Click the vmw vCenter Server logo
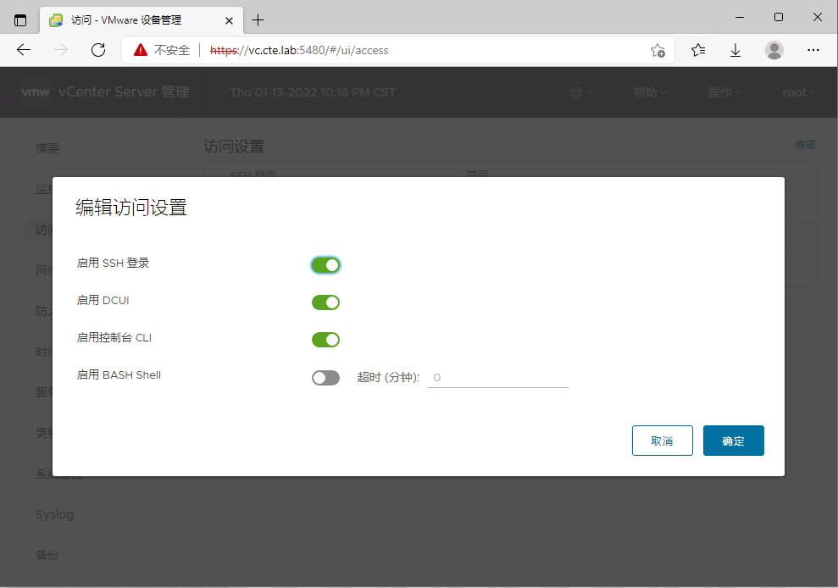 36,92
